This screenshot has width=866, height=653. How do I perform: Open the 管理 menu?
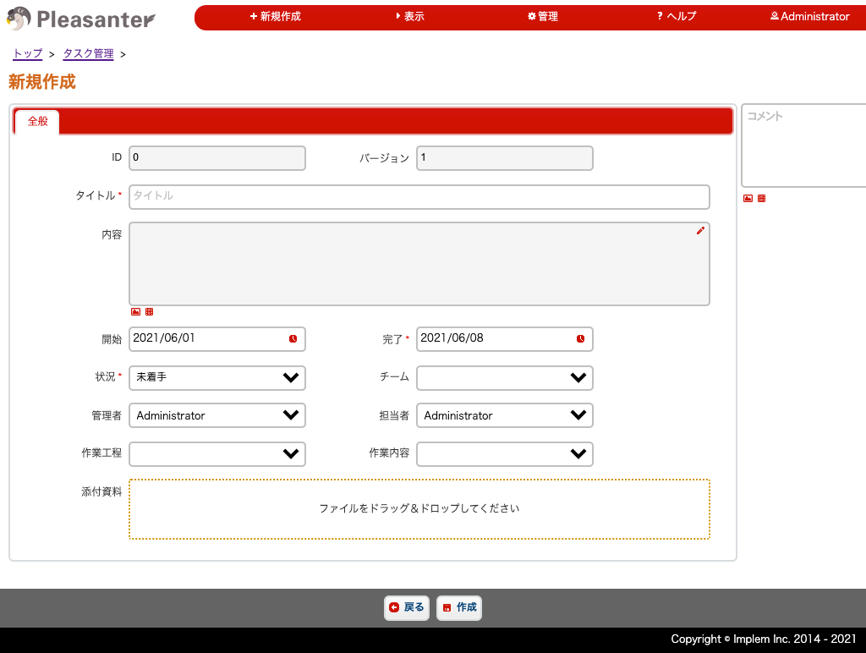pos(543,17)
